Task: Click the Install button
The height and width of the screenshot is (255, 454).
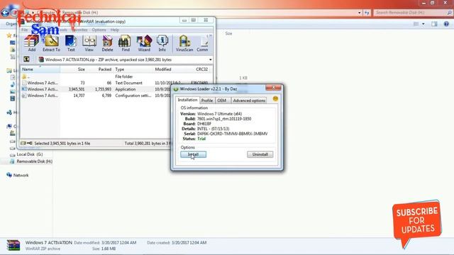Action: pyautogui.click(x=194, y=154)
